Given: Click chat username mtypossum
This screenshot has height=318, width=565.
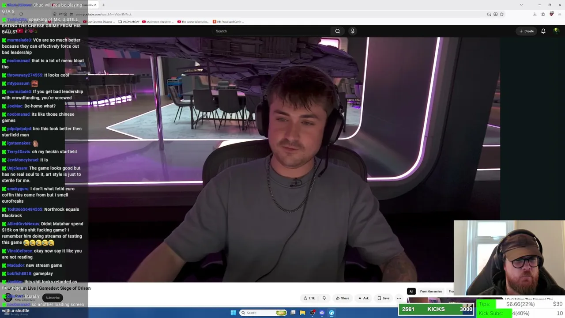Looking at the screenshot, I should (x=18, y=83).
